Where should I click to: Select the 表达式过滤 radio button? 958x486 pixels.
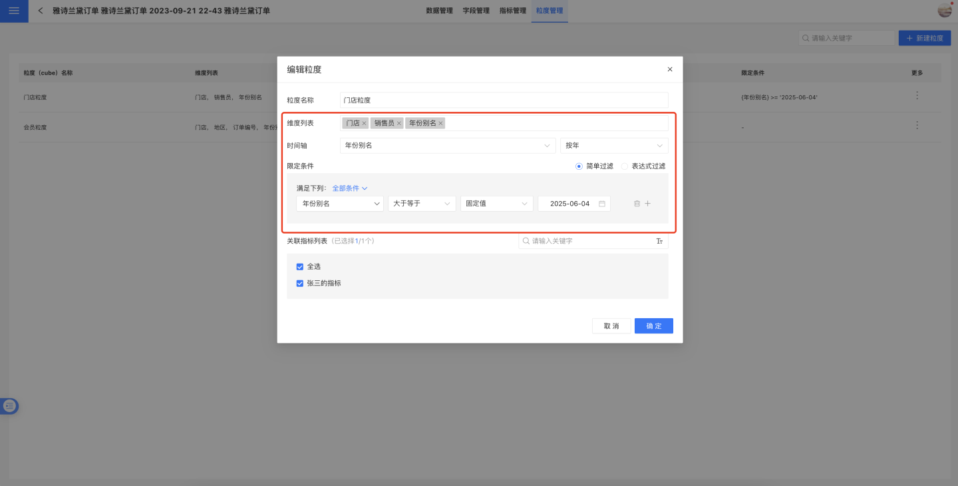point(624,166)
